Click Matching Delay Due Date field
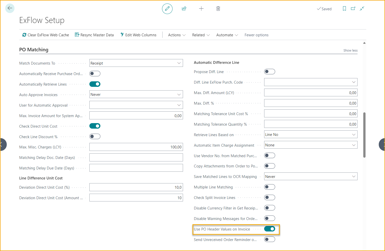The image size is (385, 251). coord(136,168)
